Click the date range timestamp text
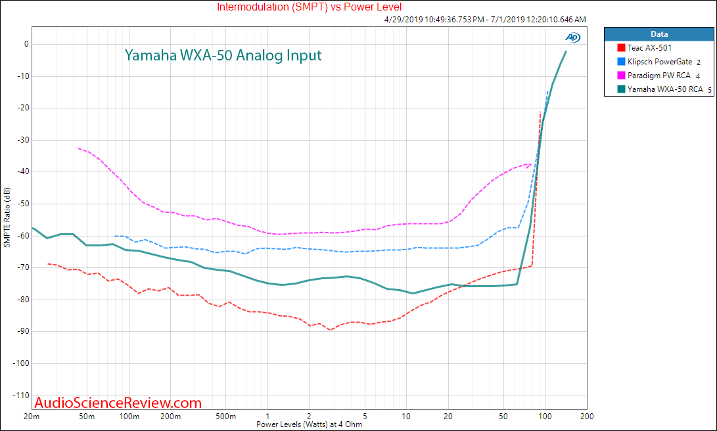Screen dimensions: 717x431 (x=485, y=20)
